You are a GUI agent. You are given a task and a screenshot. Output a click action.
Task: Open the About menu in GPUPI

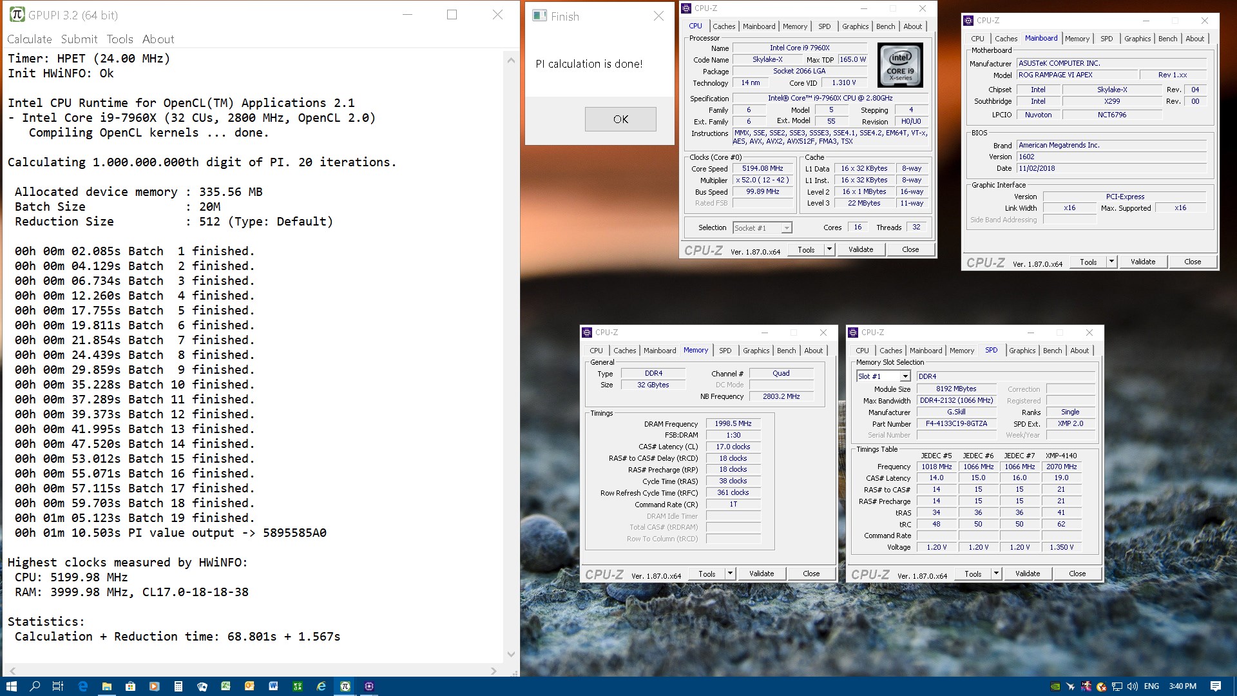(x=158, y=39)
